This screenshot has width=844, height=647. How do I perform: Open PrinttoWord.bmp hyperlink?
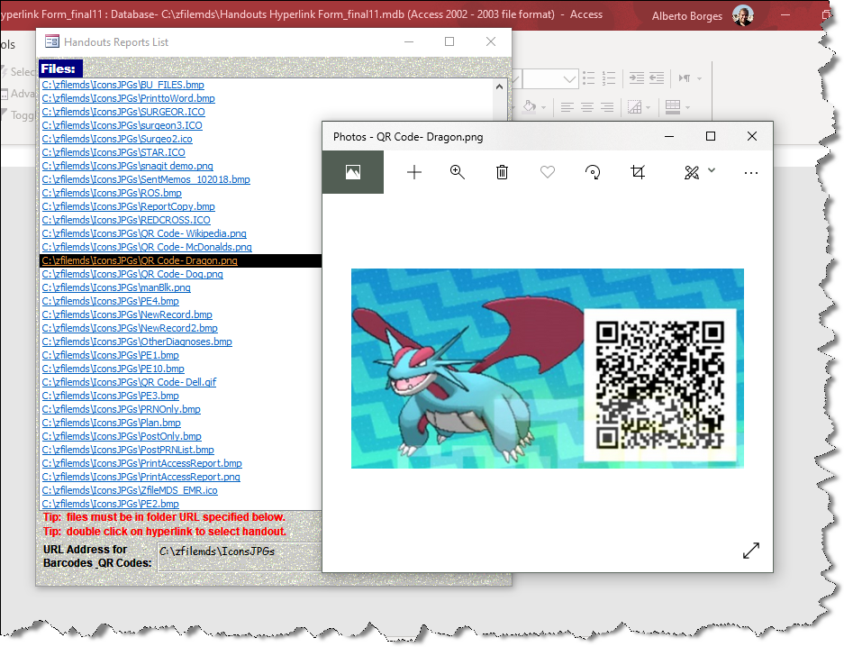click(x=128, y=98)
